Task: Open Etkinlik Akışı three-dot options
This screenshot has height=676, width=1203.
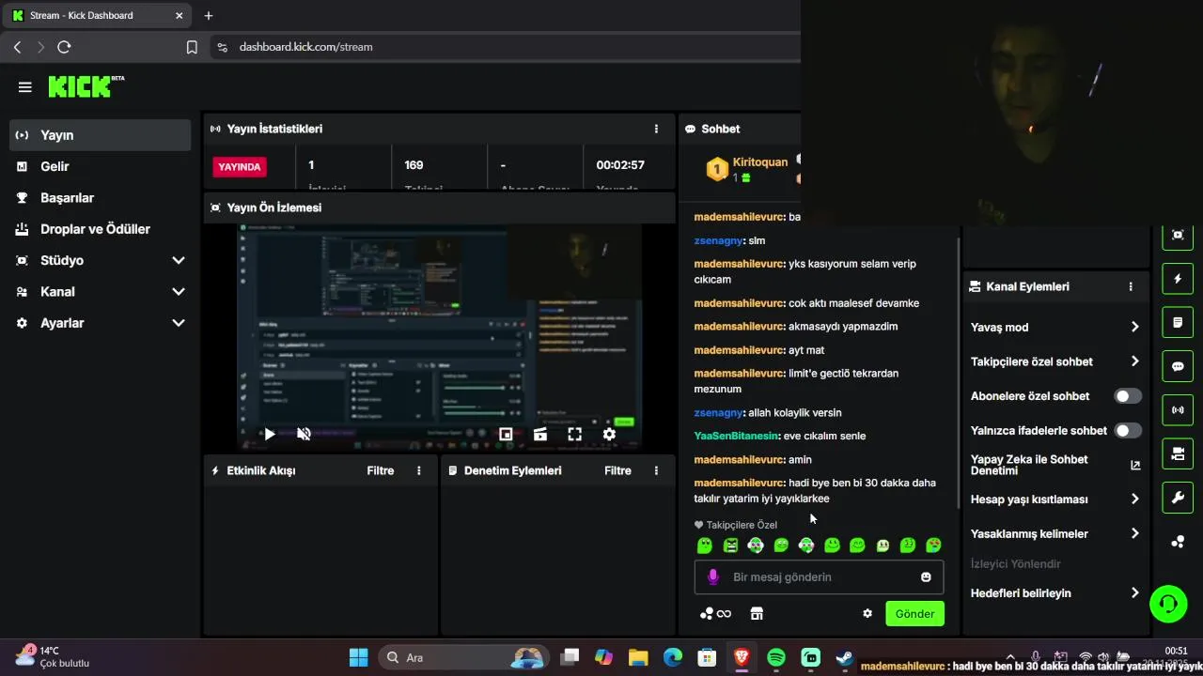Action: 419,470
